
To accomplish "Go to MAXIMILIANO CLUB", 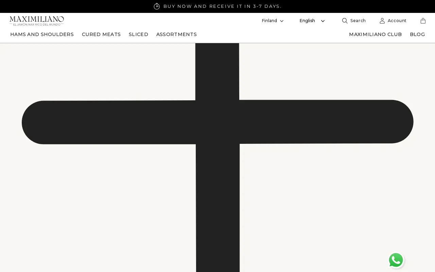I will (375, 34).
